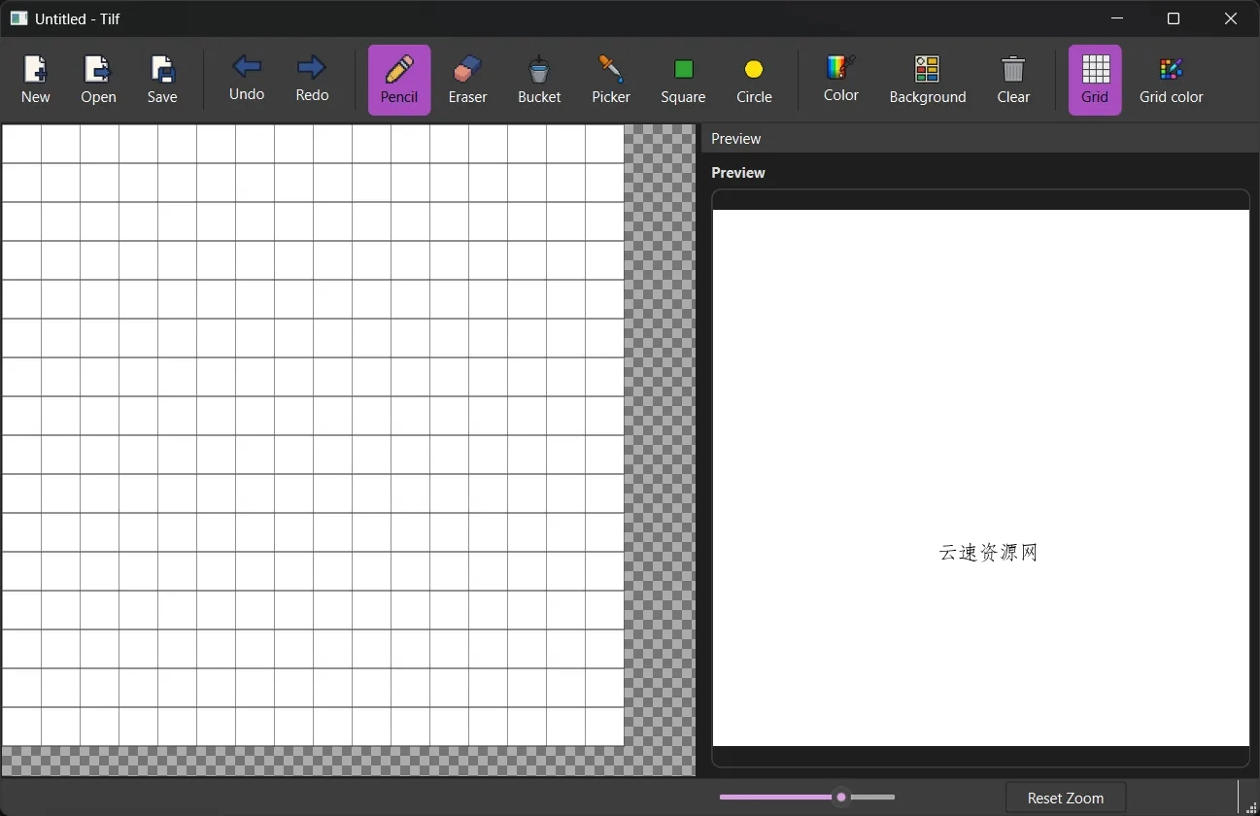
Task: Open the Color chooser
Action: click(x=840, y=79)
